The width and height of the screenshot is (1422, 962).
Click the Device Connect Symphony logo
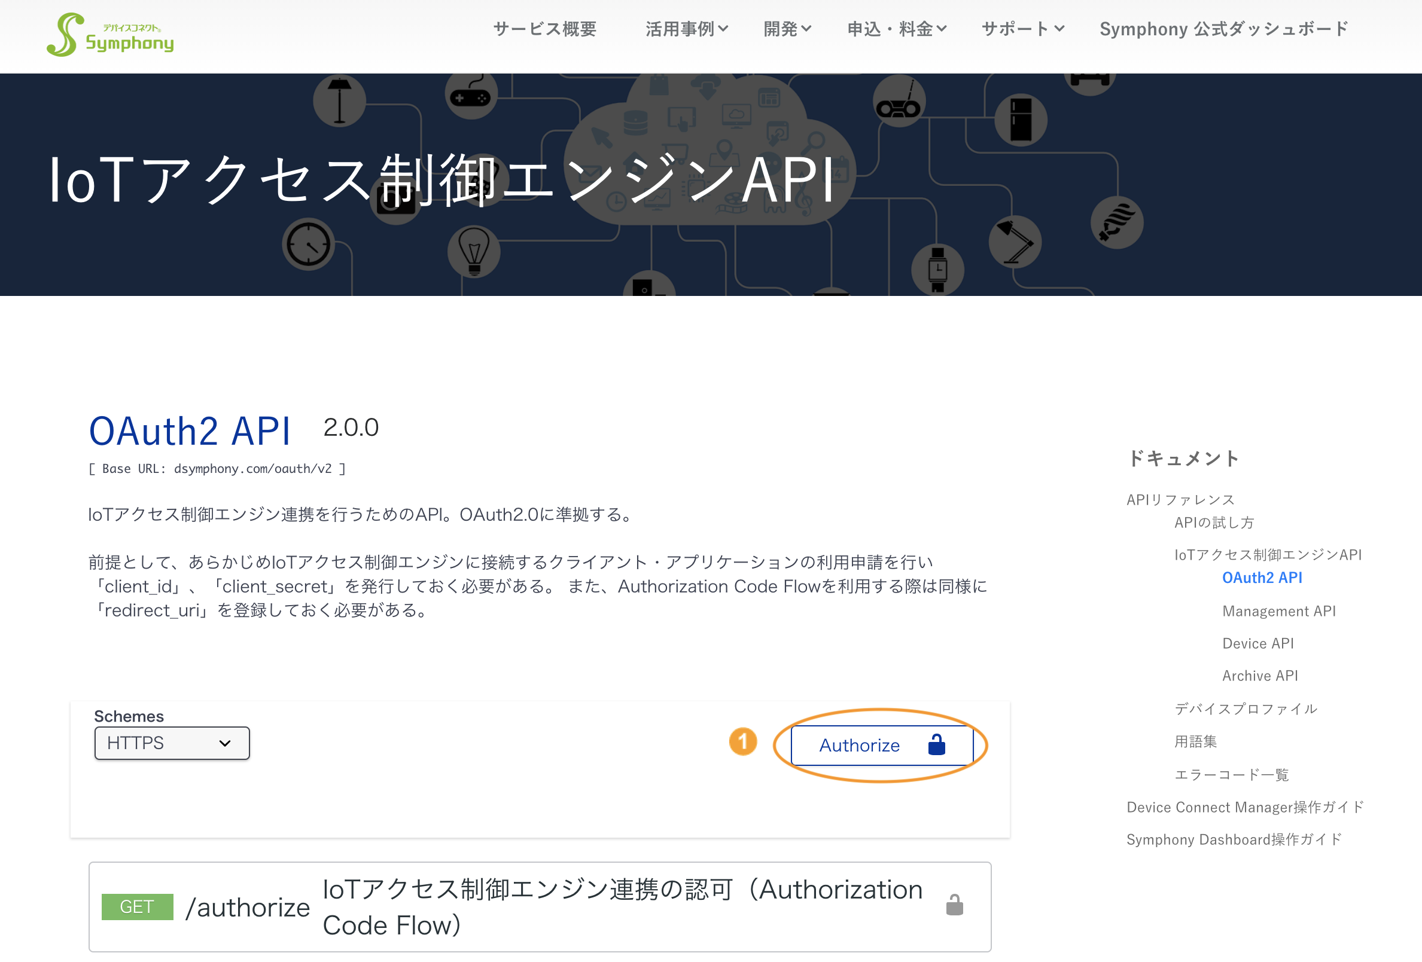[110, 35]
